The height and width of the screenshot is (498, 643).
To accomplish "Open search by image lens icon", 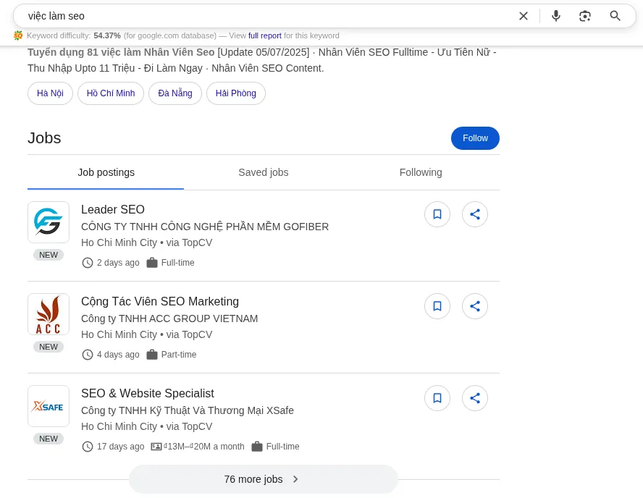I will point(585,16).
